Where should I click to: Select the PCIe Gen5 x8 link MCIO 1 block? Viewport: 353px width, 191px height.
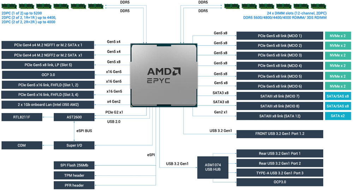coord(280,36)
